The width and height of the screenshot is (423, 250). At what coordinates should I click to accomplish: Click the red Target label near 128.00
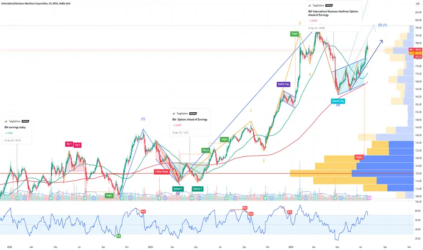(x=359, y=157)
